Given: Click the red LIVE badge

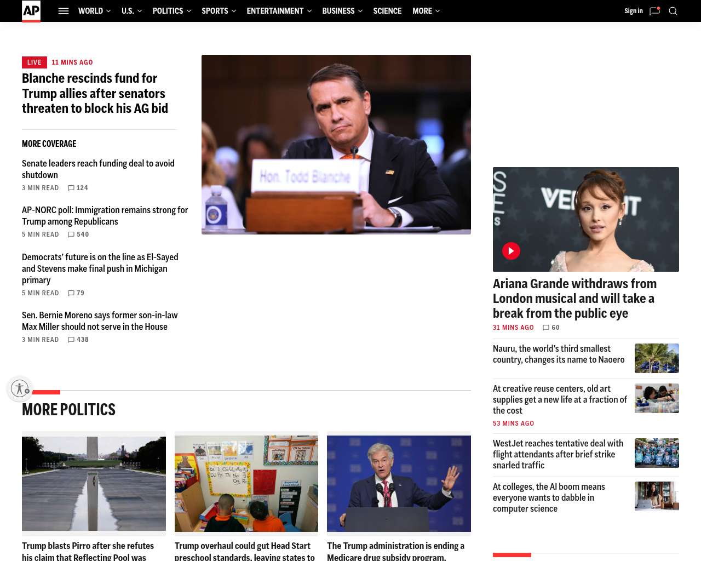Looking at the screenshot, I should [35, 62].
